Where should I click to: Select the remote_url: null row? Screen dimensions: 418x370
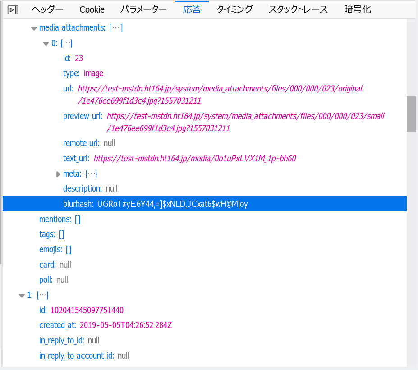(204, 143)
